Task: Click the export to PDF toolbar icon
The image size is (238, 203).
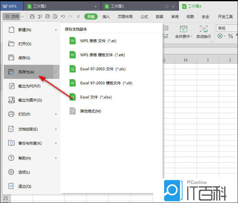Action: click(40, 16)
